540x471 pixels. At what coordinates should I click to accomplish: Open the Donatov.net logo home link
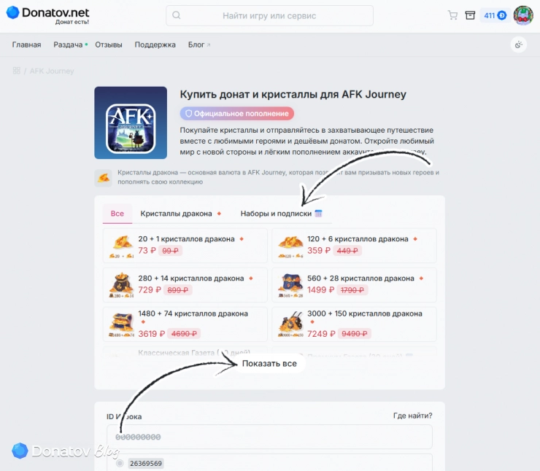pos(48,15)
